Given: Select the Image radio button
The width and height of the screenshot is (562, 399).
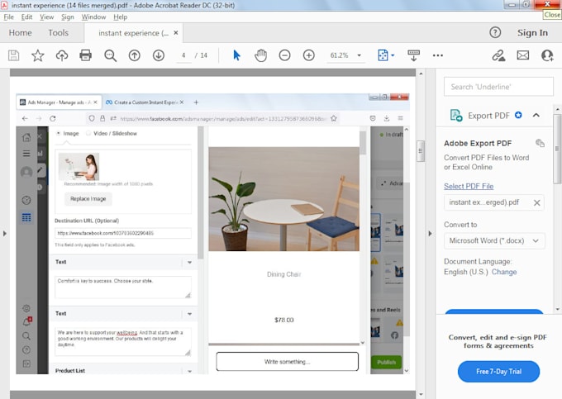Looking at the screenshot, I should coord(58,133).
